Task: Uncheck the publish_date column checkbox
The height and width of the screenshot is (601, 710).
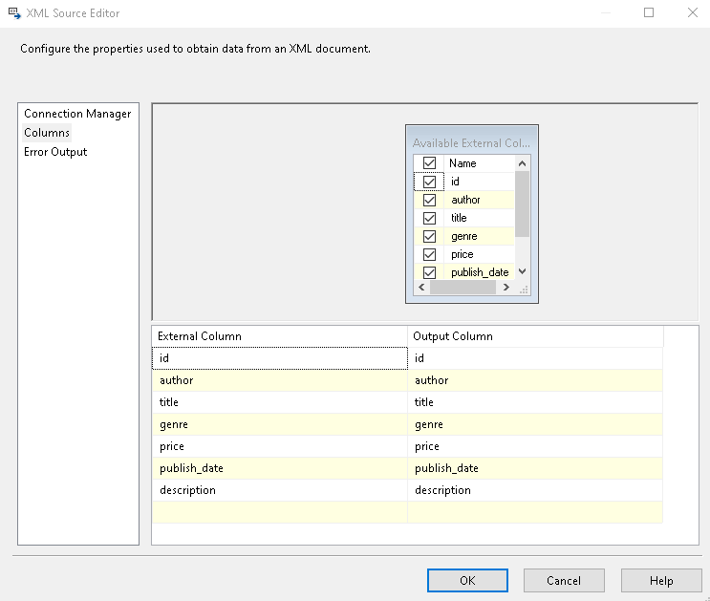Action: click(429, 272)
